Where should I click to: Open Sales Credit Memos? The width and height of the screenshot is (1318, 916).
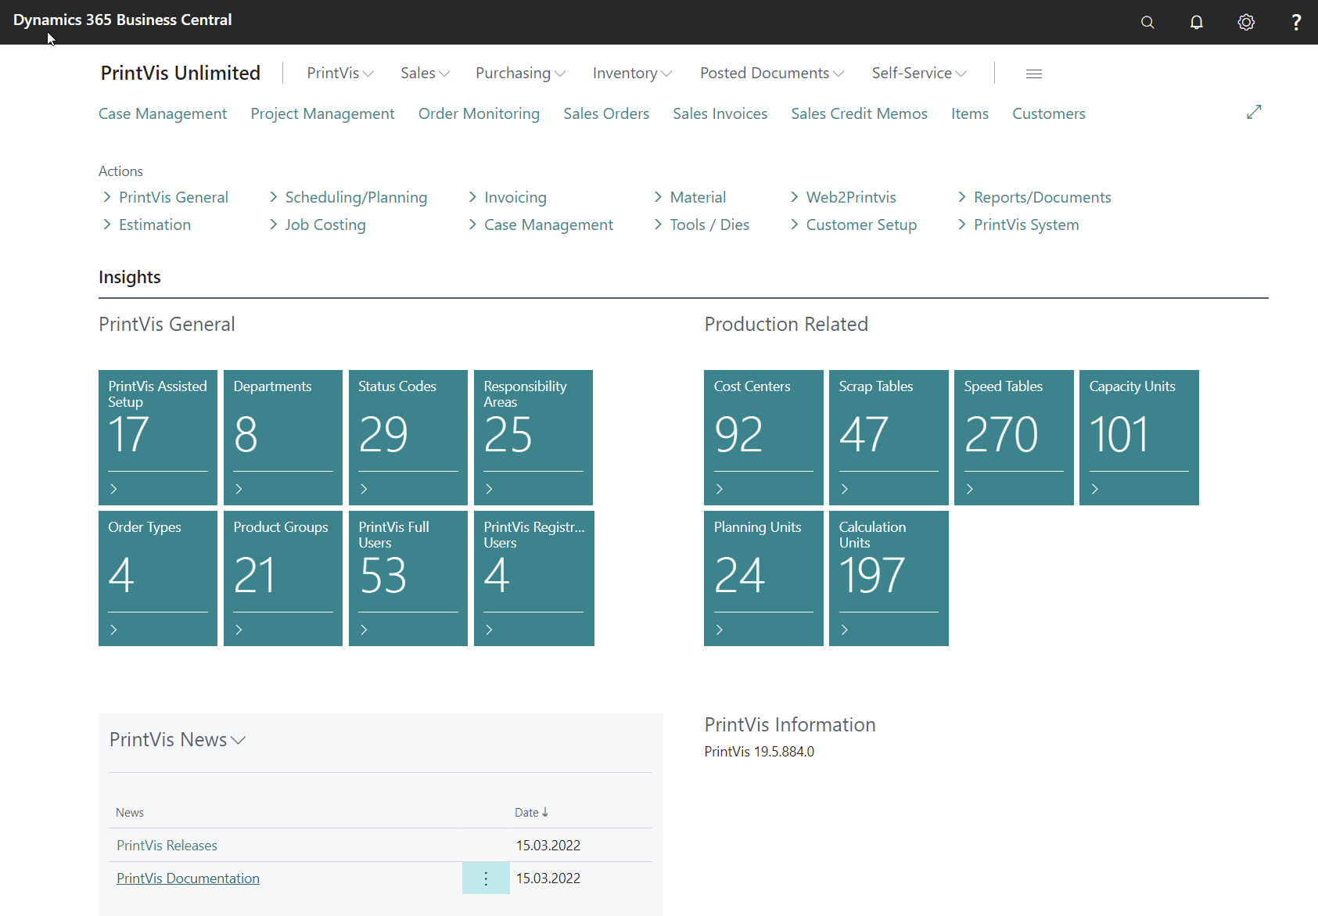[x=859, y=113]
